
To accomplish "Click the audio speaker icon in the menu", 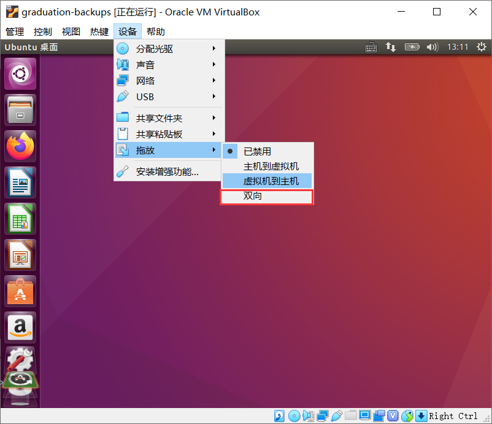I will [x=123, y=65].
